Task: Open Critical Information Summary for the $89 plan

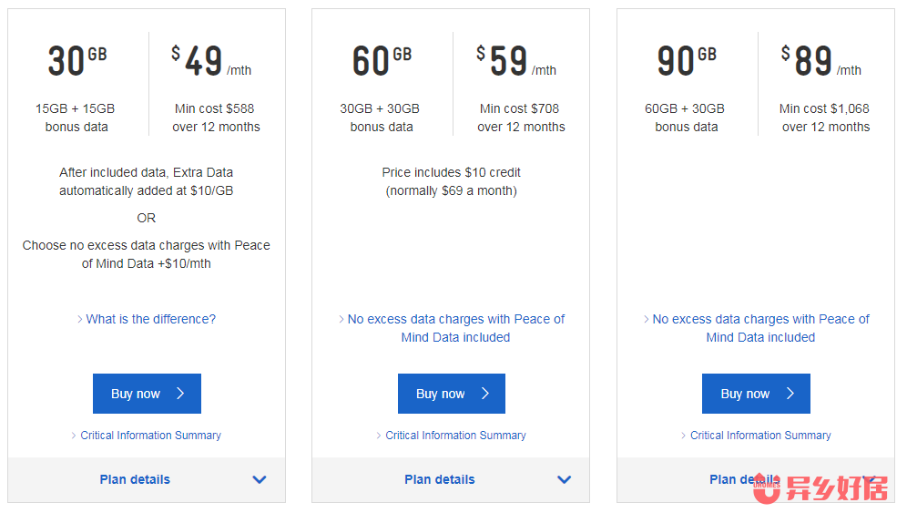Action: pos(760,436)
